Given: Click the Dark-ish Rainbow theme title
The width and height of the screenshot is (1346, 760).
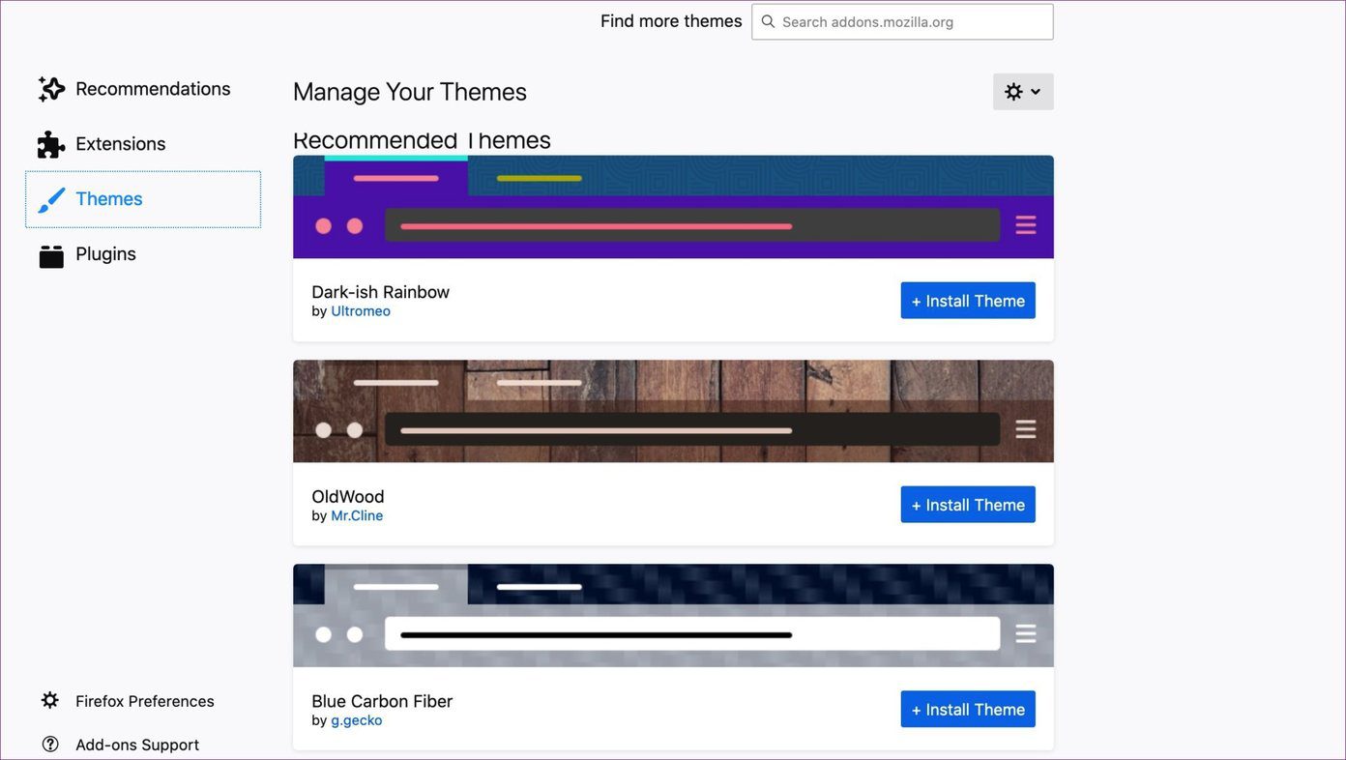Looking at the screenshot, I should coord(380,292).
